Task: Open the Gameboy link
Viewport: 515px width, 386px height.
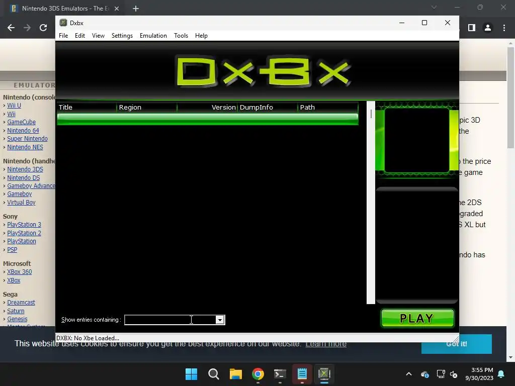Action: click(20, 194)
